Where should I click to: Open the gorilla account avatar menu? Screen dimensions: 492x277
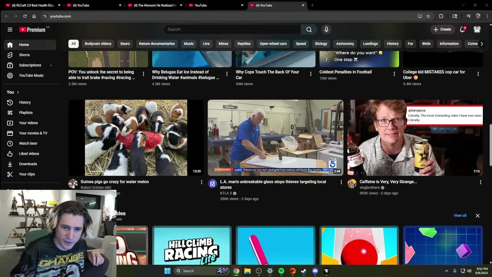477,29
